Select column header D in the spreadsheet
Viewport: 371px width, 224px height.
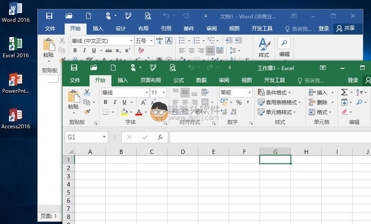(183, 152)
